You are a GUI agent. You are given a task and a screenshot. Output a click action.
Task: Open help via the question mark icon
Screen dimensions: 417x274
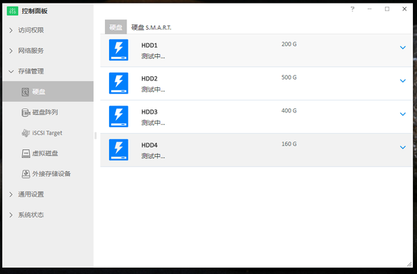(352, 9)
